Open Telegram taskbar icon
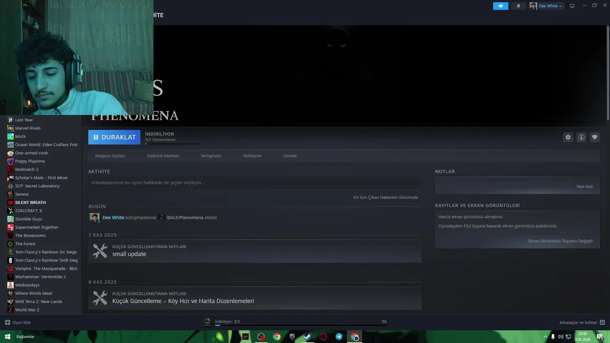Viewport: 610px width, 343px height. click(x=339, y=337)
